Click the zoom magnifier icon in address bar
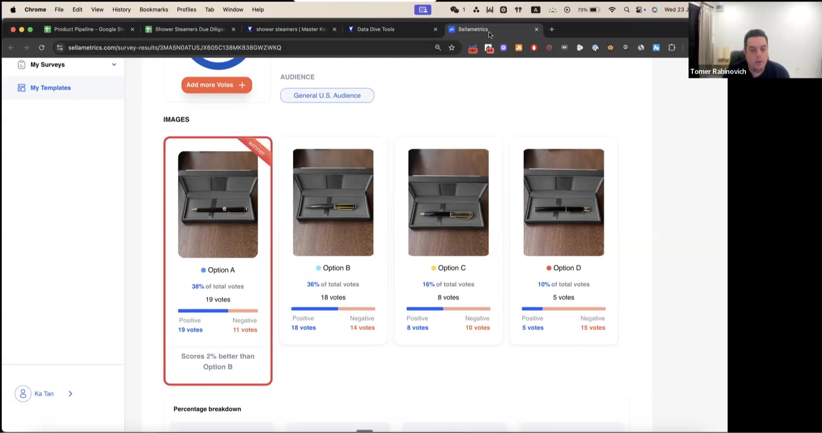This screenshot has width=822, height=433. coord(438,47)
